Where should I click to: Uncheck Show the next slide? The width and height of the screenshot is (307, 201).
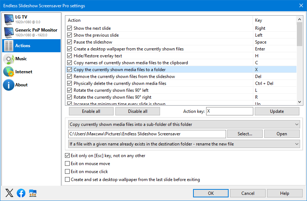tap(70, 28)
